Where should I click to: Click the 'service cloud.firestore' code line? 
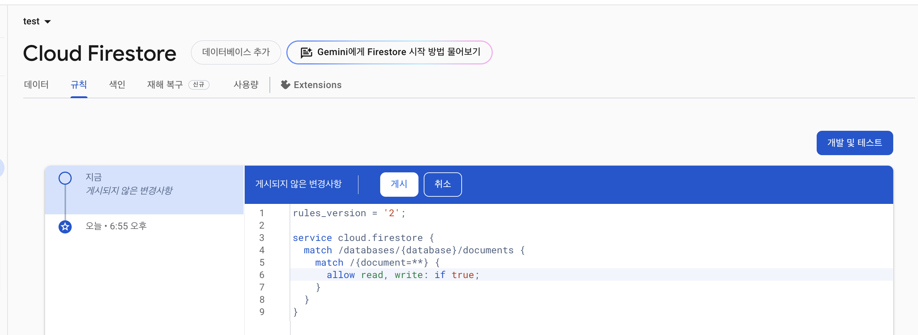click(363, 238)
